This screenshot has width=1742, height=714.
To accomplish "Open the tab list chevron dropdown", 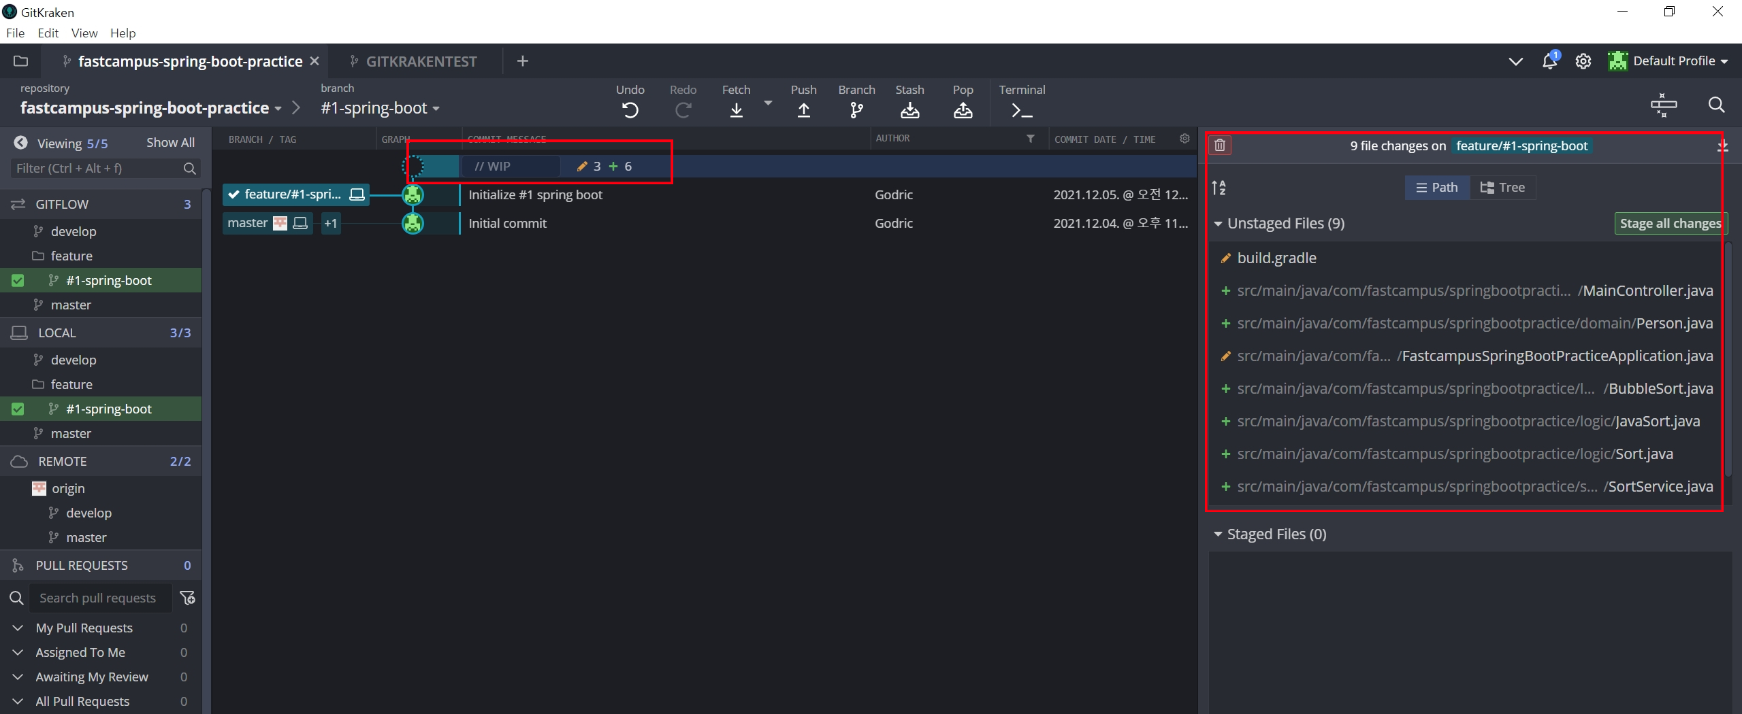I will [x=1515, y=61].
